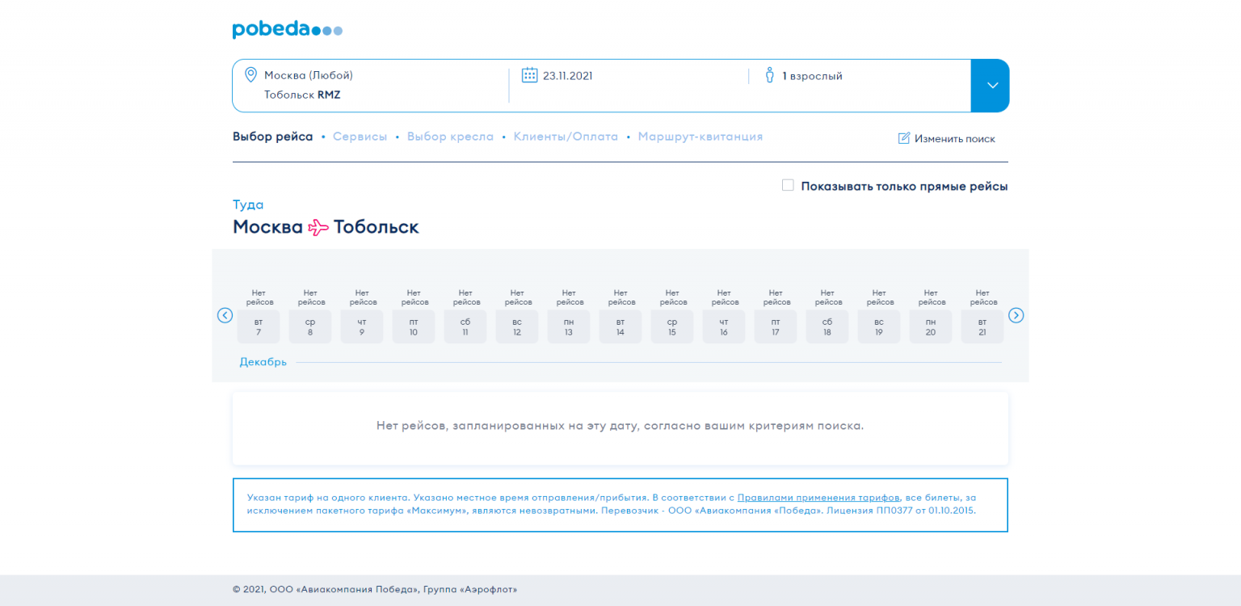Click the Pobeda logo
This screenshot has width=1241, height=606.
coord(288,30)
